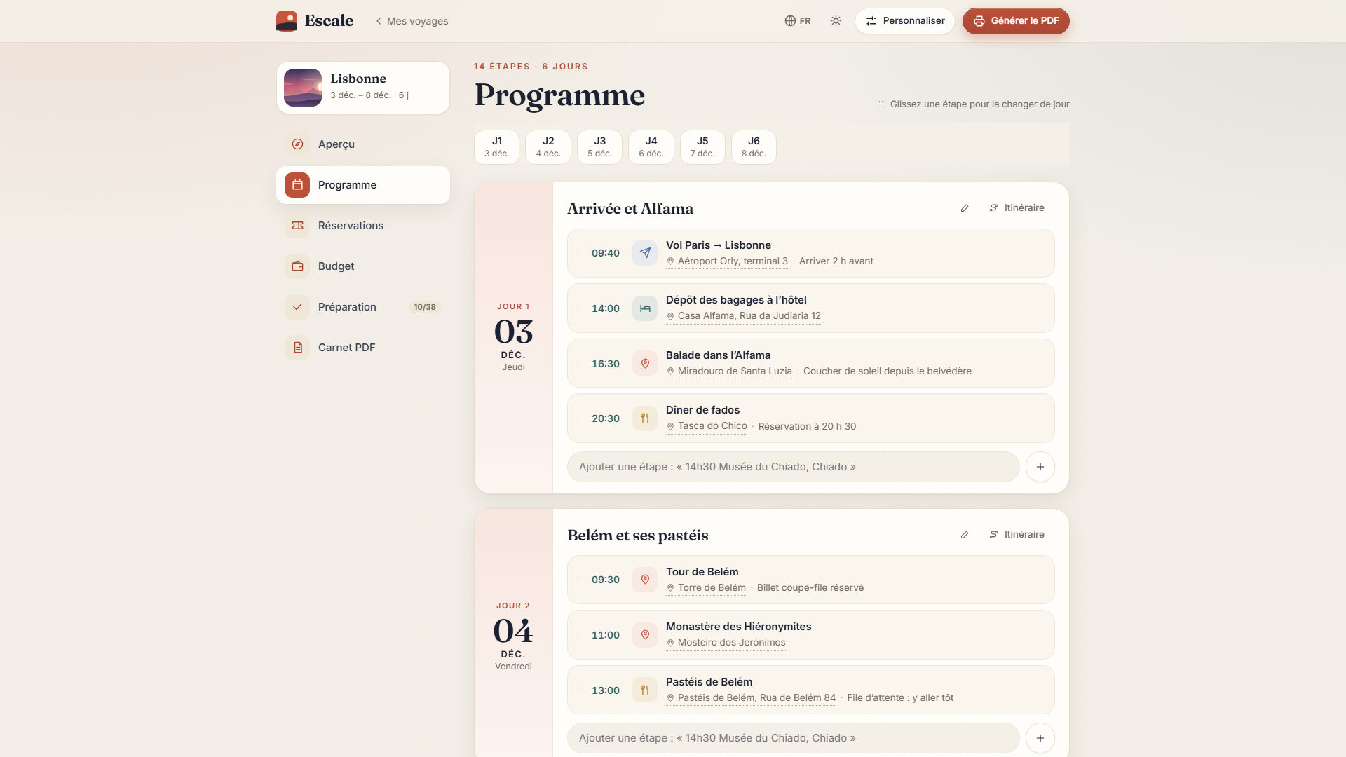The image size is (1346, 757).
Task: Focus the Jour 2 add-step input field
Action: tap(793, 738)
